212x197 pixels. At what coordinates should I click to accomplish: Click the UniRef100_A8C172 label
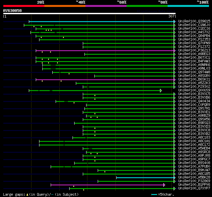tap(194, 145)
